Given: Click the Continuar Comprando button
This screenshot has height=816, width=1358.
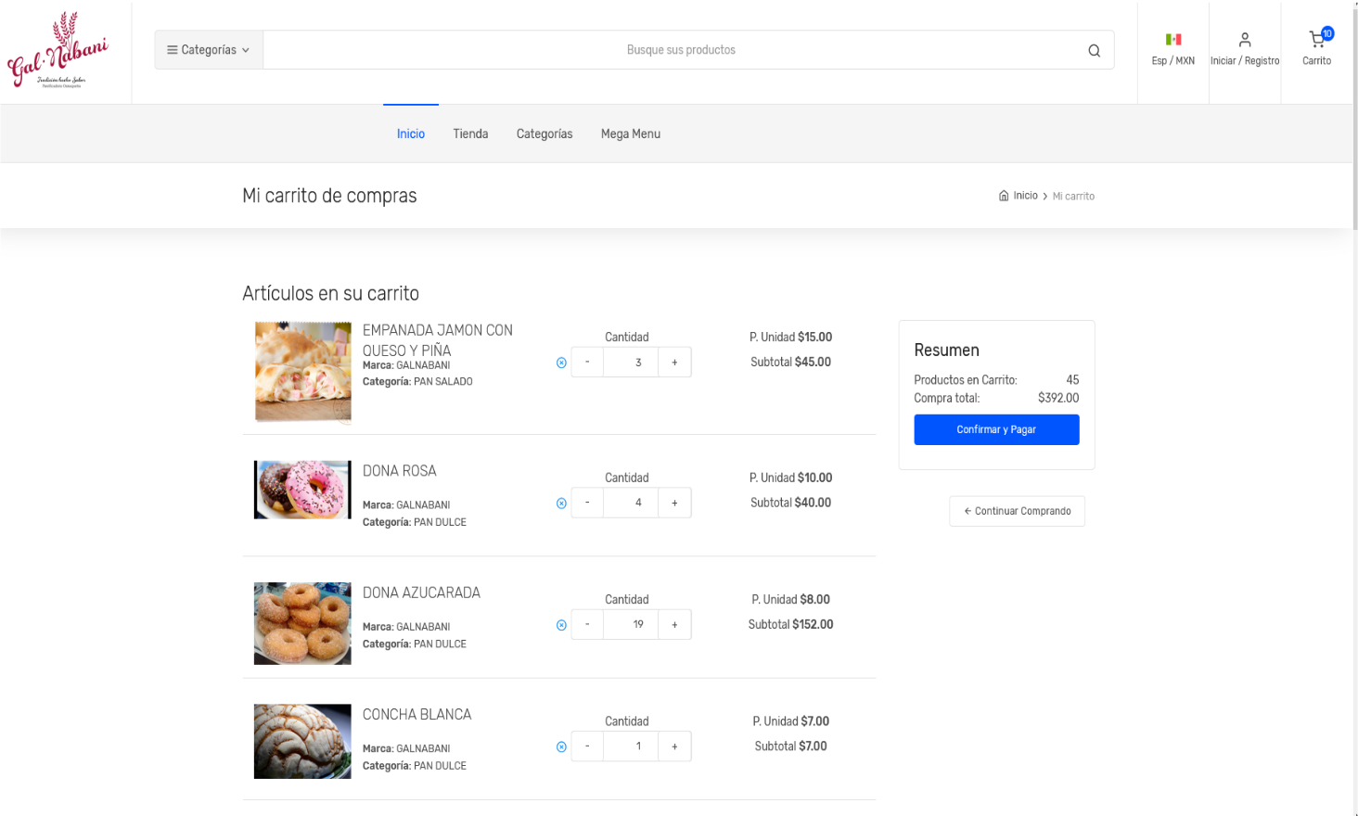Looking at the screenshot, I should (1017, 511).
